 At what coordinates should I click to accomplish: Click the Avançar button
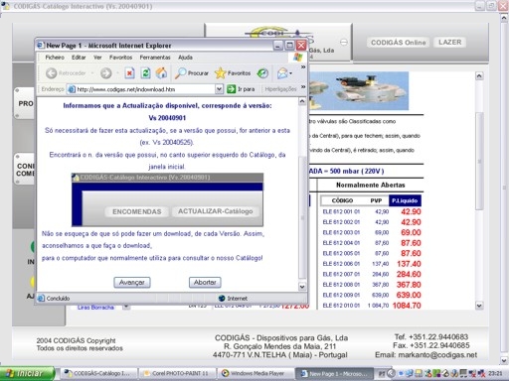pos(132,283)
